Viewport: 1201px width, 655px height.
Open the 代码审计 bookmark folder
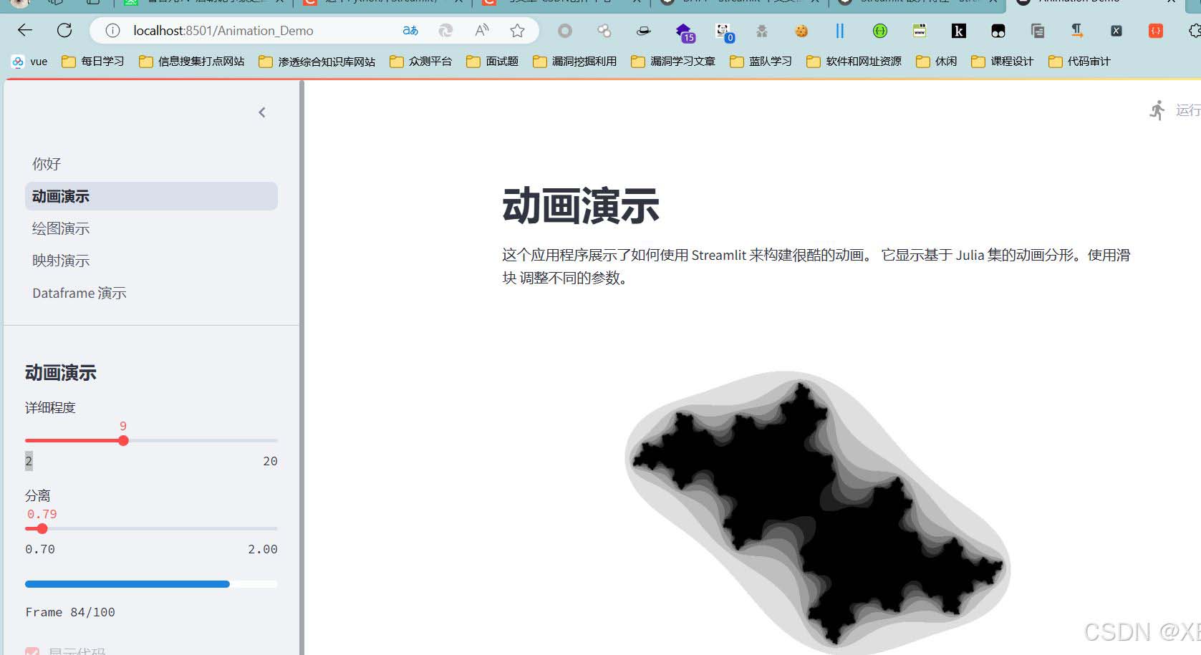1079,62
